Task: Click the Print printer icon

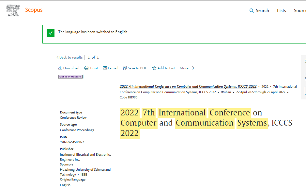Action: pyautogui.click(x=87, y=68)
